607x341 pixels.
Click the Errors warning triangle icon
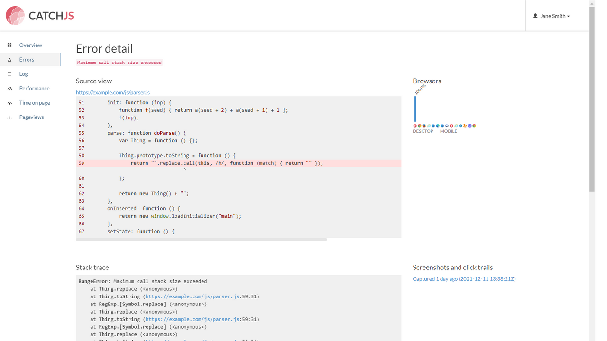(x=9, y=59)
